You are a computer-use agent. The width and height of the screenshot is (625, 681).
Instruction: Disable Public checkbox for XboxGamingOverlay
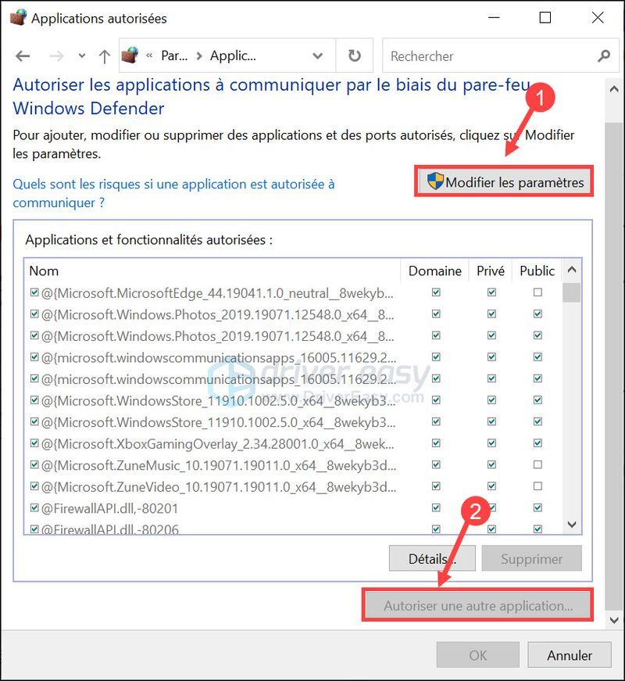(x=537, y=443)
